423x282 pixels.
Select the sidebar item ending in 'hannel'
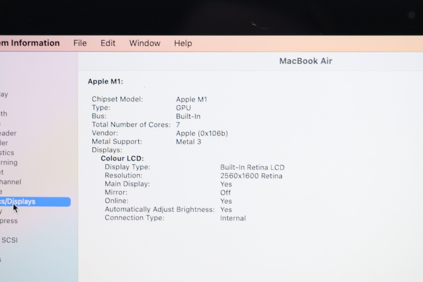pyautogui.click(x=11, y=182)
